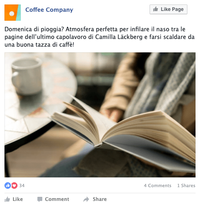Click the thumbs-up icon inside Like Page
Image resolution: width=200 pixels, height=205 pixels.
point(155,9)
